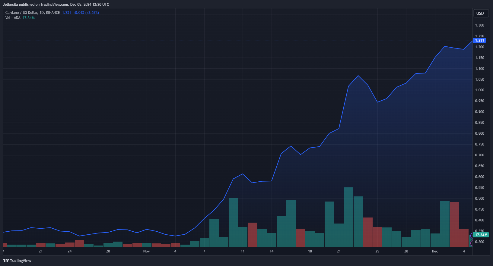The width and height of the screenshot is (493, 266).
Task: Open the USD currency selector
Action: tap(480, 13)
